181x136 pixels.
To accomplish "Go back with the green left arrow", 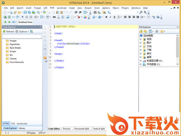I will click(x=5, y=22).
